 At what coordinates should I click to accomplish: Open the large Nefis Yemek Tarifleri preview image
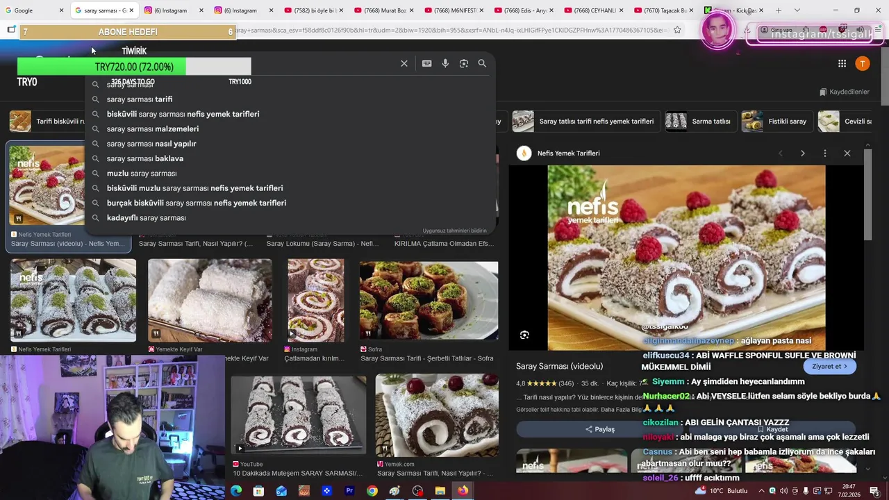686,257
